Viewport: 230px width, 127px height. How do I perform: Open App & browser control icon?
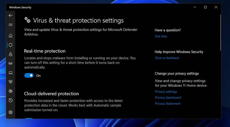[11, 73]
